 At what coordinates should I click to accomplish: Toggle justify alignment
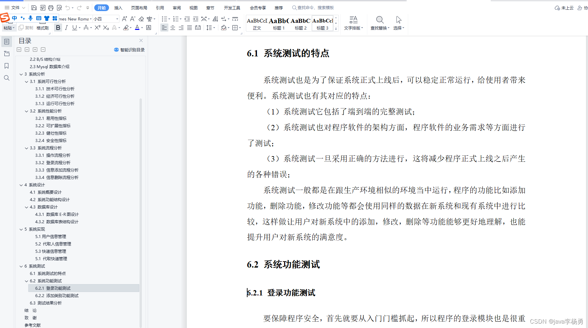pyautogui.click(x=190, y=28)
